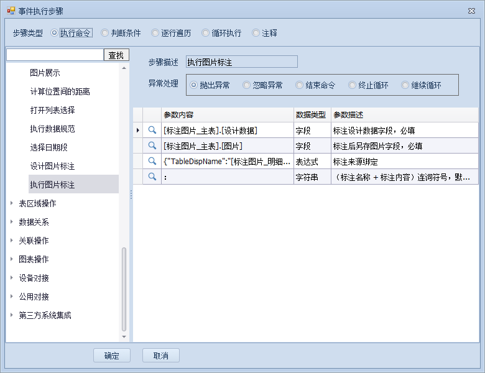Select 判断条件 step type
This screenshot has height=373, width=485.
[x=104, y=33]
